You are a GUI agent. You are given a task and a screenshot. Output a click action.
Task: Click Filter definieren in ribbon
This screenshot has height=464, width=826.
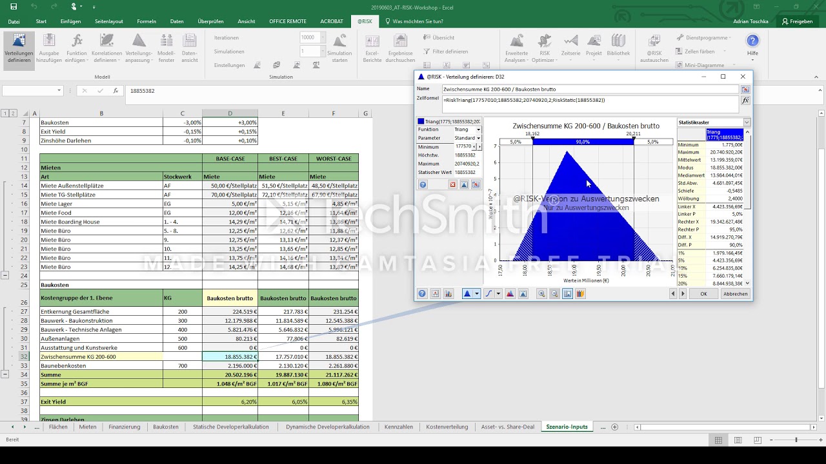point(445,52)
